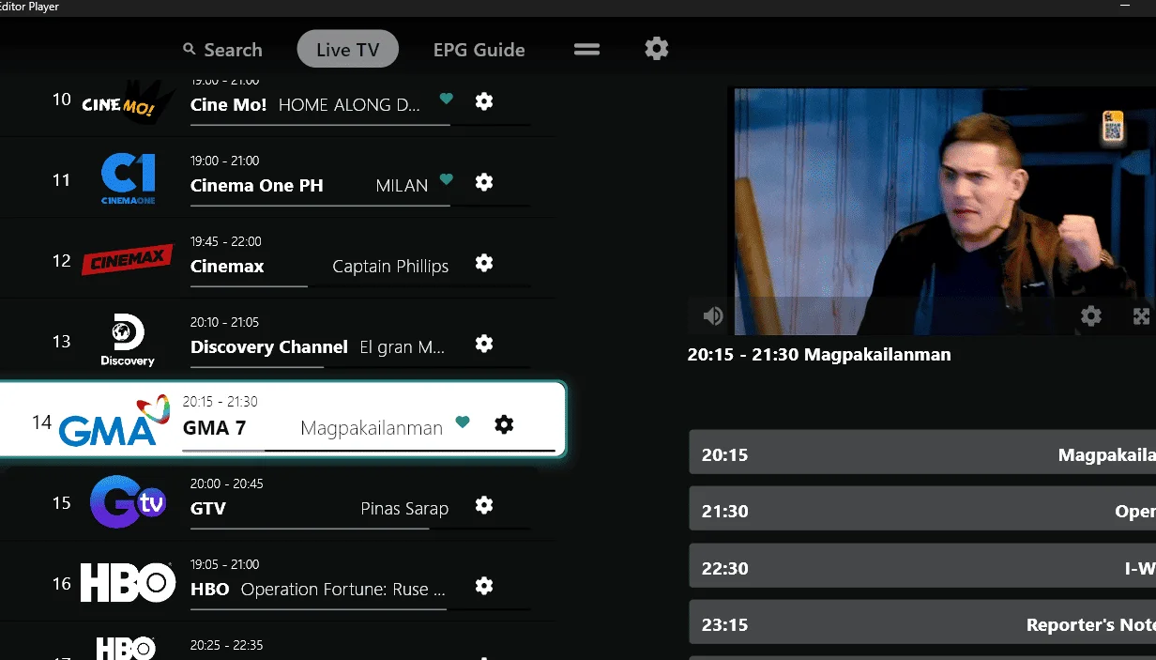Click the Captain Phillips program title

tap(390, 267)
